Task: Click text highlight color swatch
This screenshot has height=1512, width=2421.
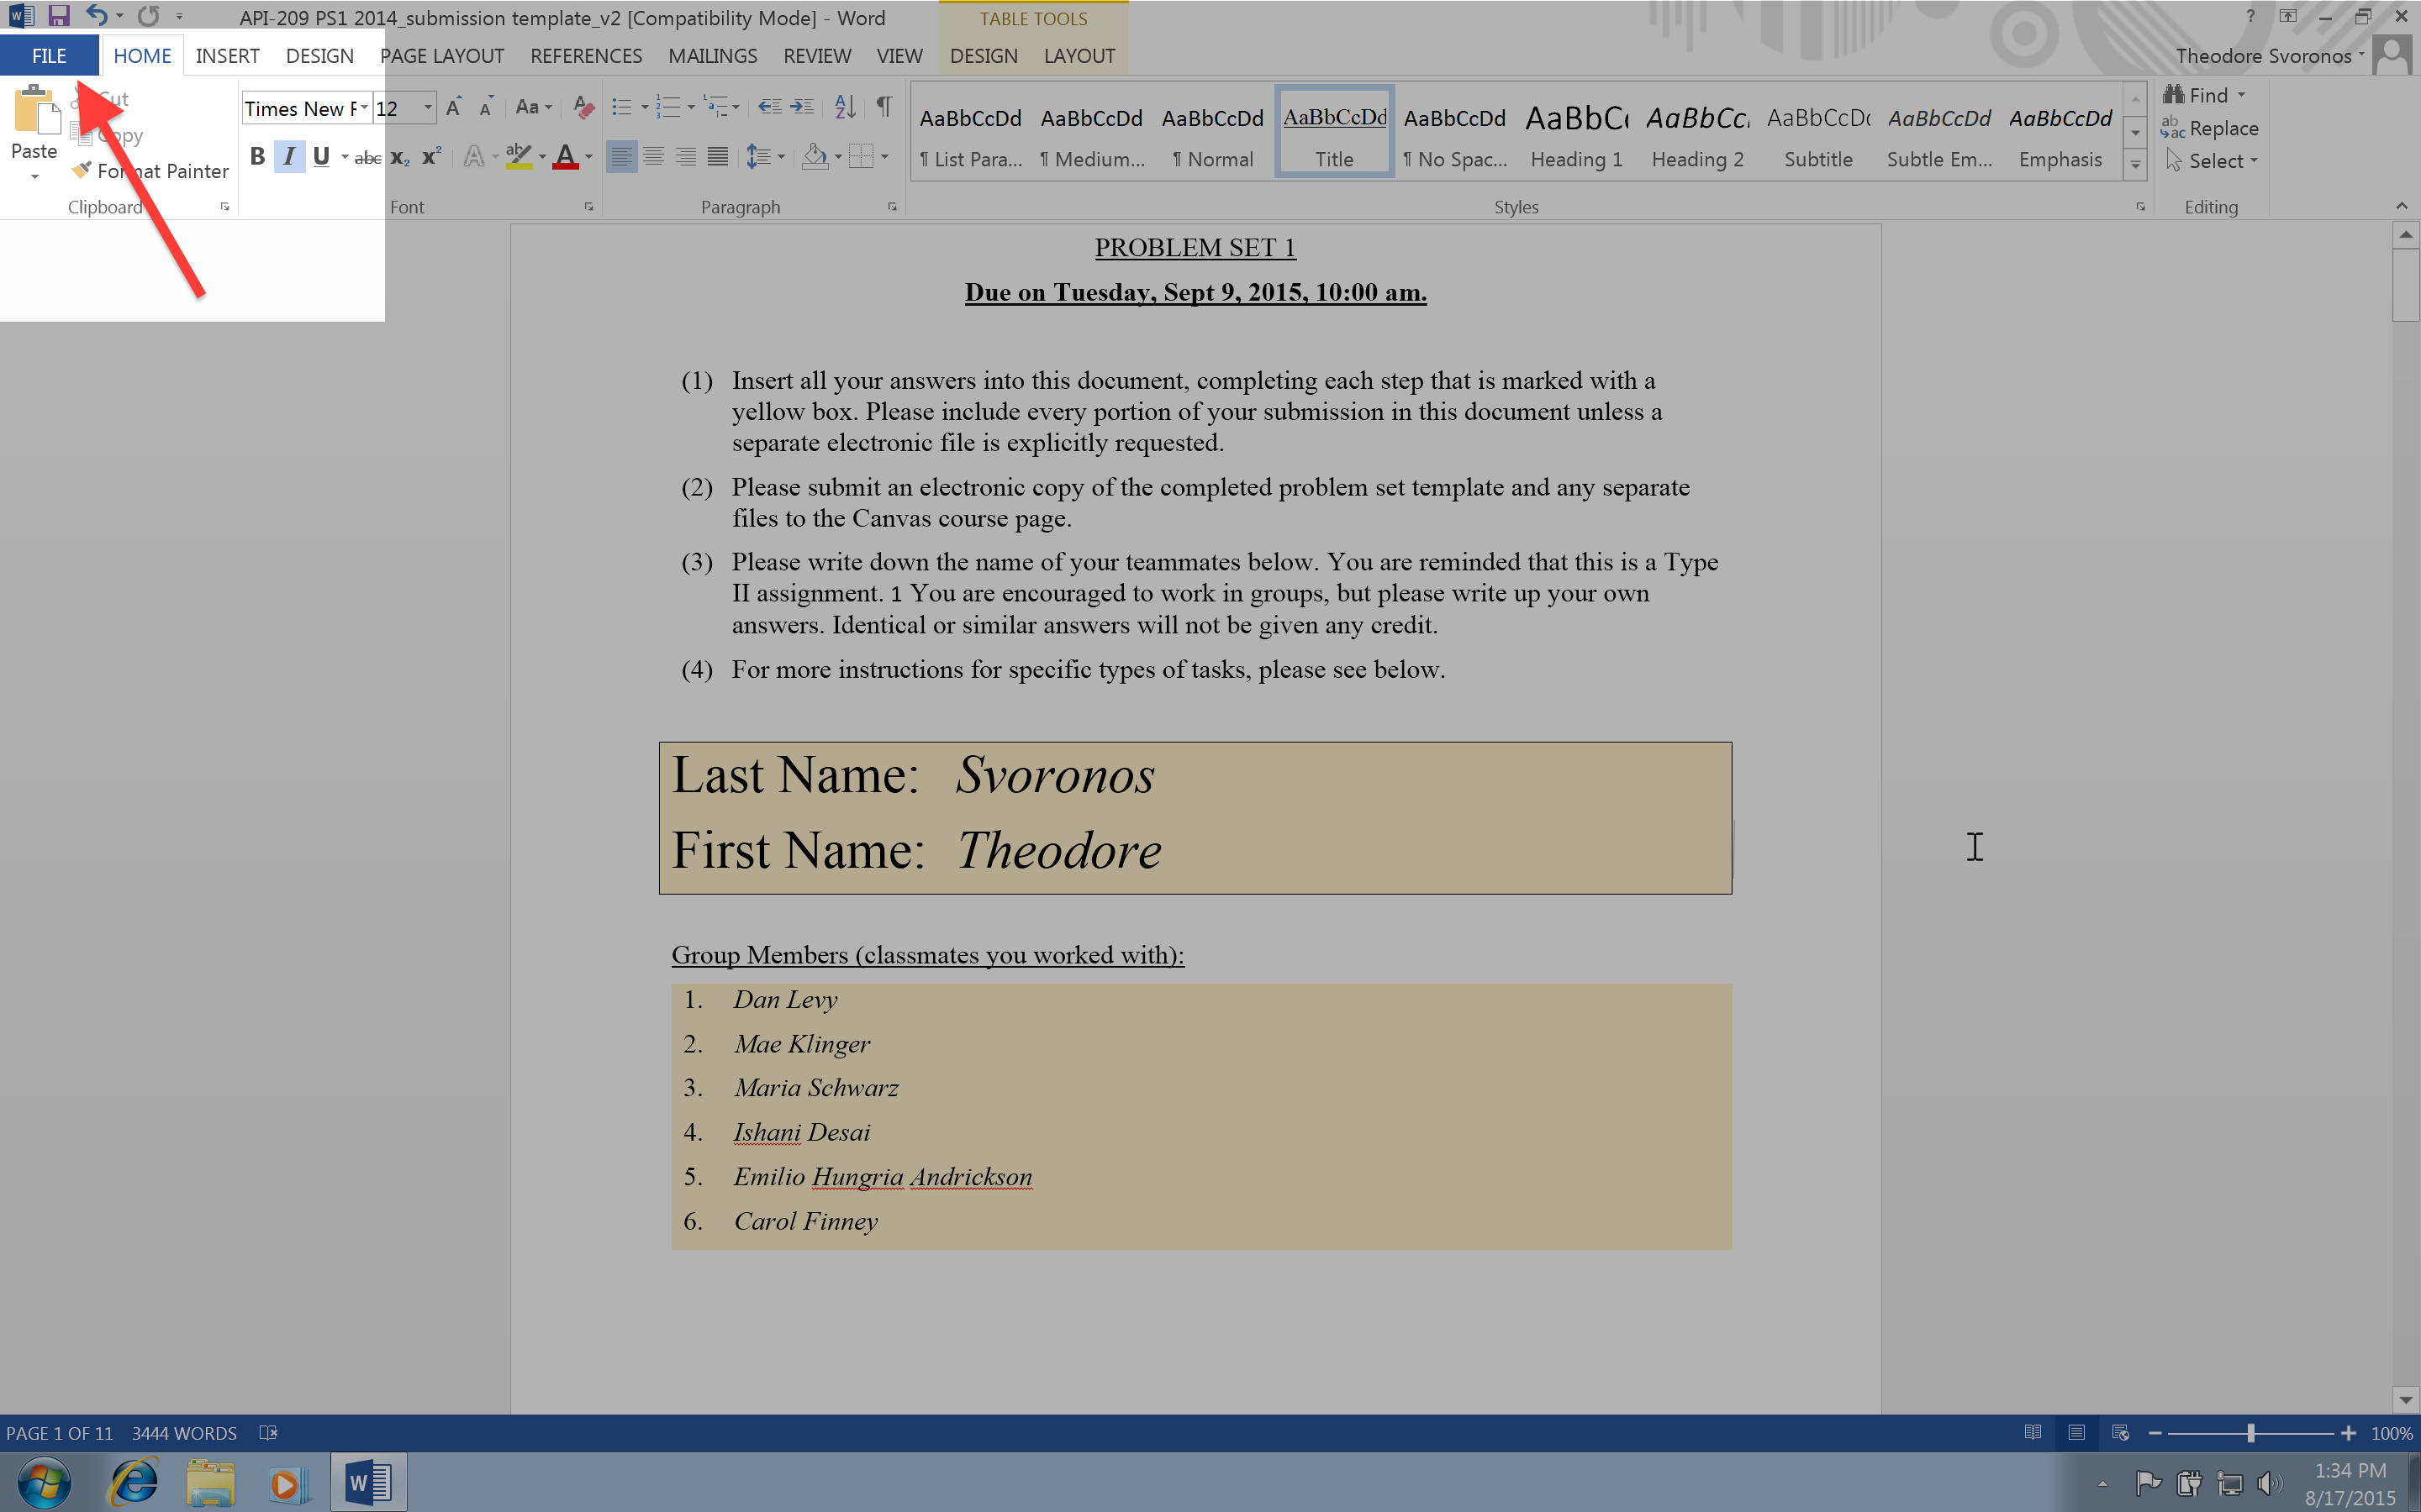Action: tap(518, 157)
